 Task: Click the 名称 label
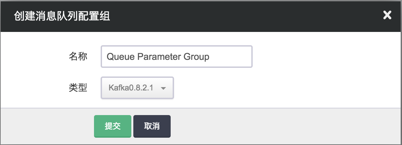click(78, 57)
